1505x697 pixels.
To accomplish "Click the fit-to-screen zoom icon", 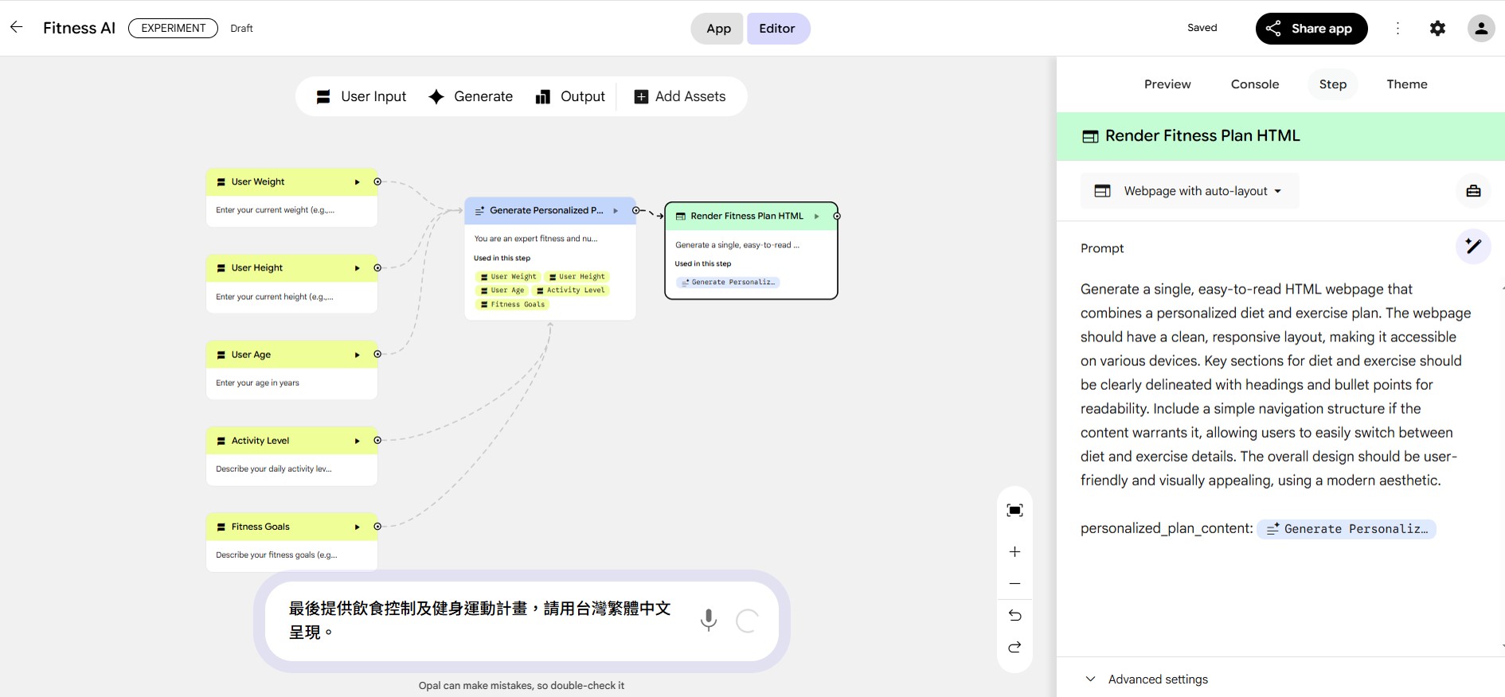I will (x=1014, y=511).
